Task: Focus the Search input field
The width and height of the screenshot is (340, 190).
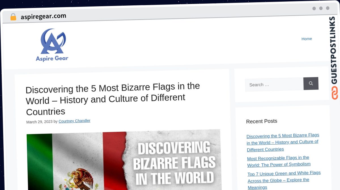Action: tap(274, 85)
